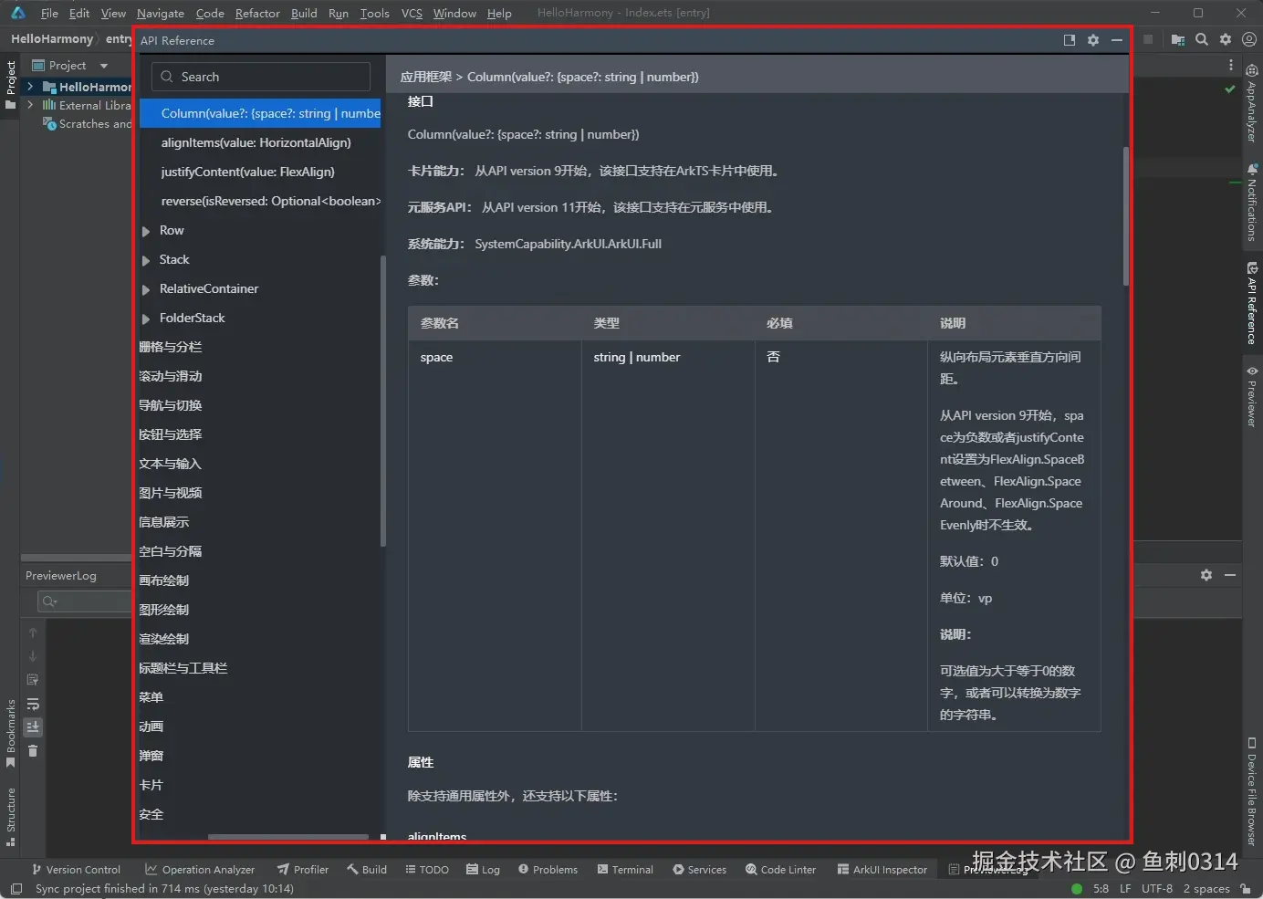Toggle scroll-to-end icon in PreviewerLog
1263x899 pixels.
[x=33, y=727]
